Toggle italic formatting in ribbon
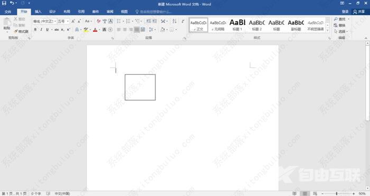Viewport: 370px width, 196px height. pyautogui.click(x=41, y=30)
